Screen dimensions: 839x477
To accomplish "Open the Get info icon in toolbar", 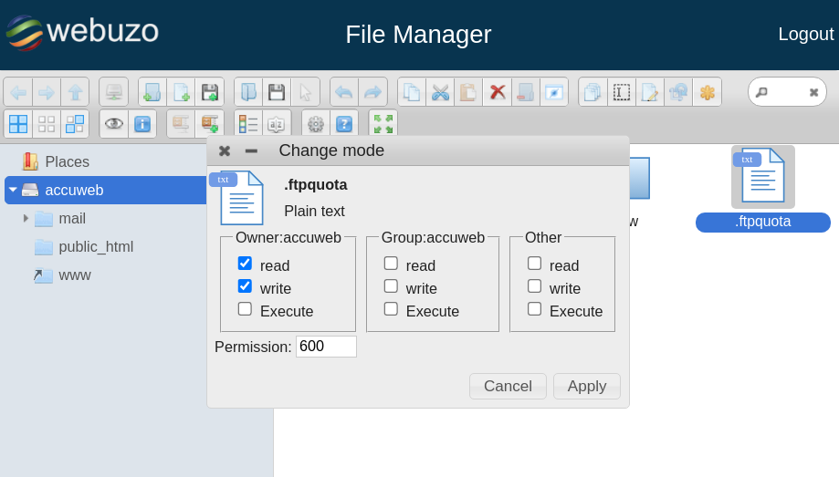I will pyautogui.click(x=142, y=124).
